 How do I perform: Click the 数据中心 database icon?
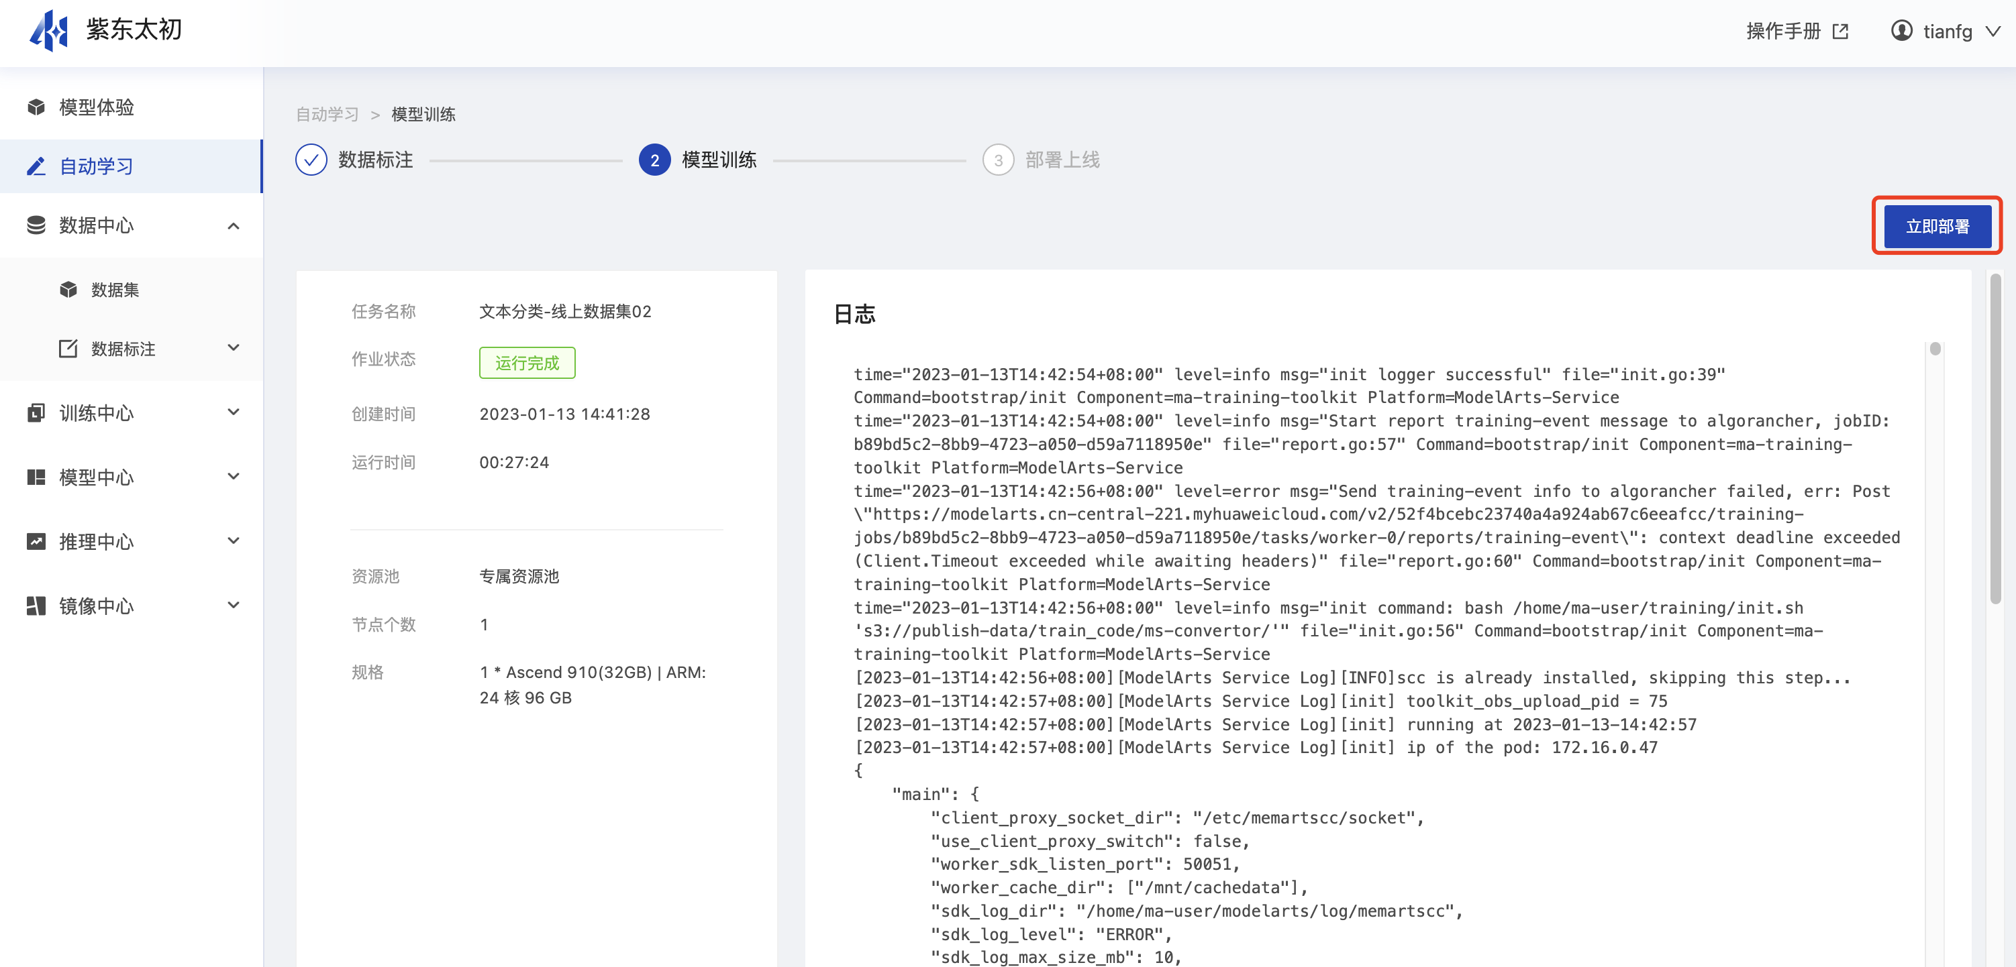pyautogui.click(x=36, y=225)
